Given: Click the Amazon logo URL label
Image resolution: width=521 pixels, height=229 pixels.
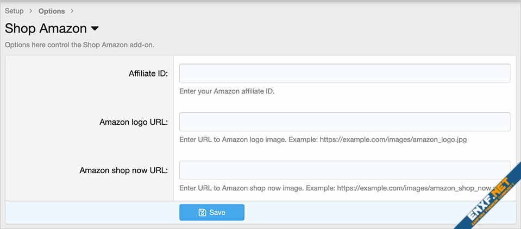Looking at the screenshot, I should [x=134, y=122].
